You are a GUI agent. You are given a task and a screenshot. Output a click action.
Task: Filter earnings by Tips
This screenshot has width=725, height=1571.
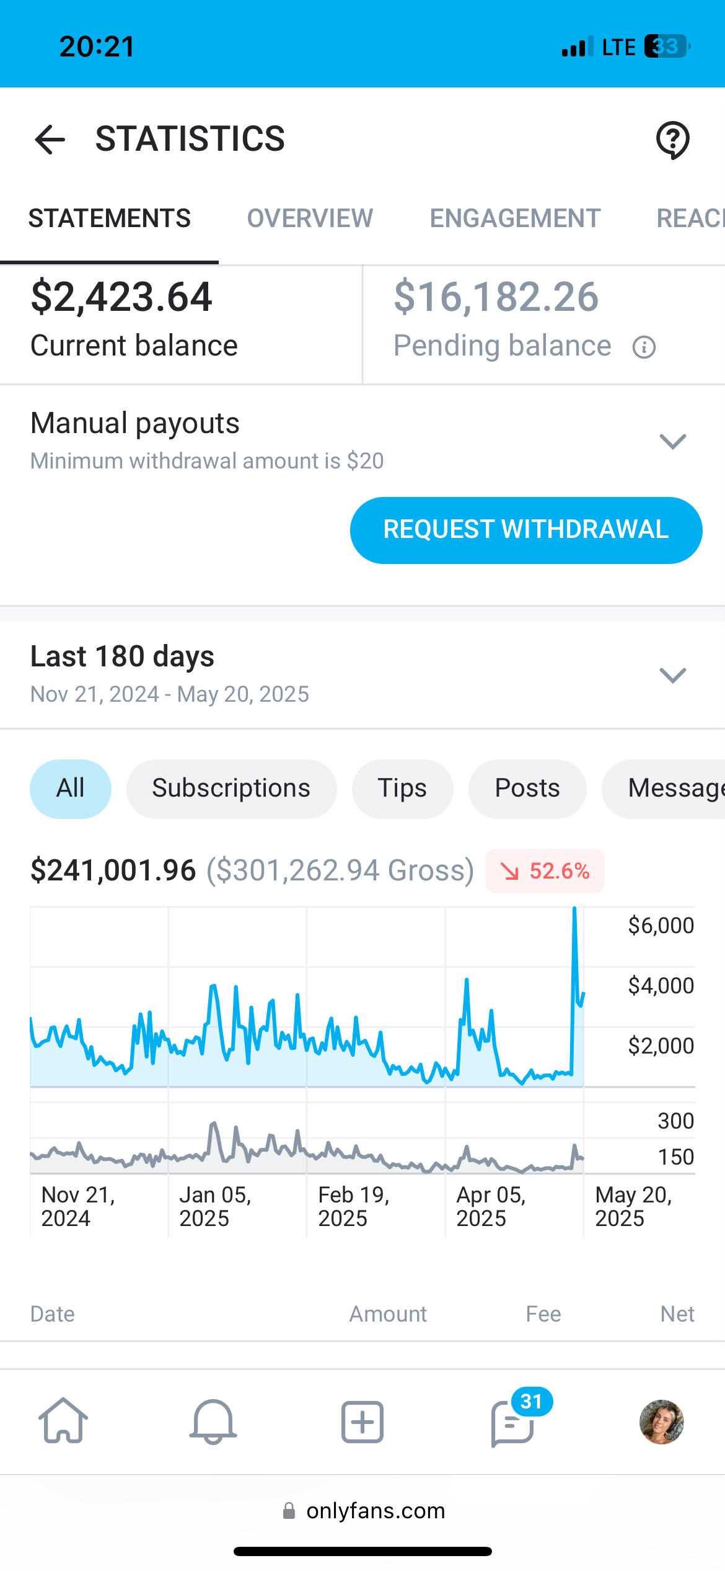click(402, 789)
